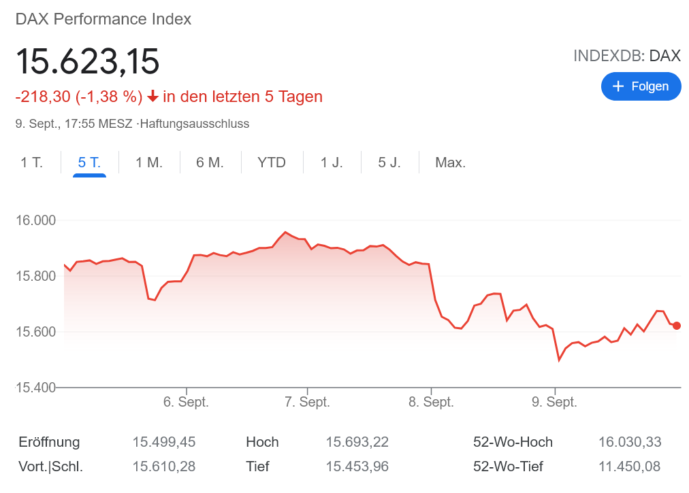Viewport: 689px width, 493px height.
Task: Show the Max. chart range
Action: [x=450, y=163]
